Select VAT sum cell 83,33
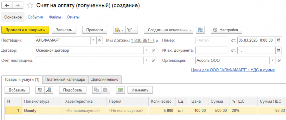 [271, 110]
